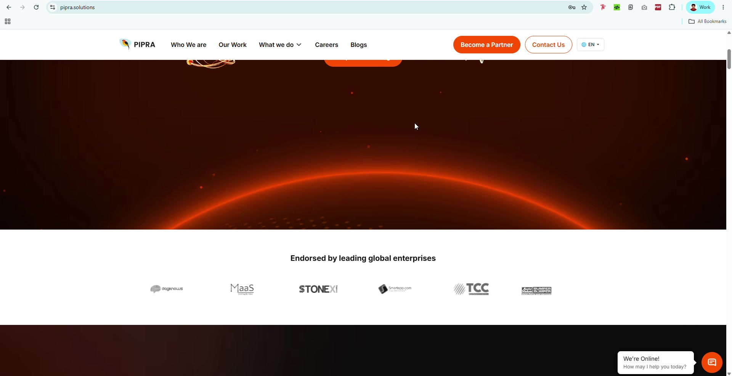Image resolution: width=732 pixels, height=376 pixels.
Task: Click the Bumper to Bumper logo
Action: (x=536, y=291)
